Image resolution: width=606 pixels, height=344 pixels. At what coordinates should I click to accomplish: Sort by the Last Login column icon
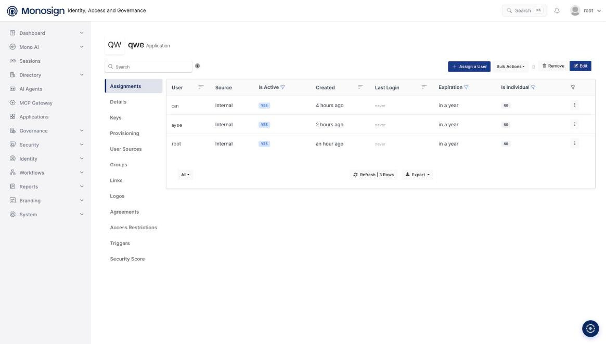point(424,87)
